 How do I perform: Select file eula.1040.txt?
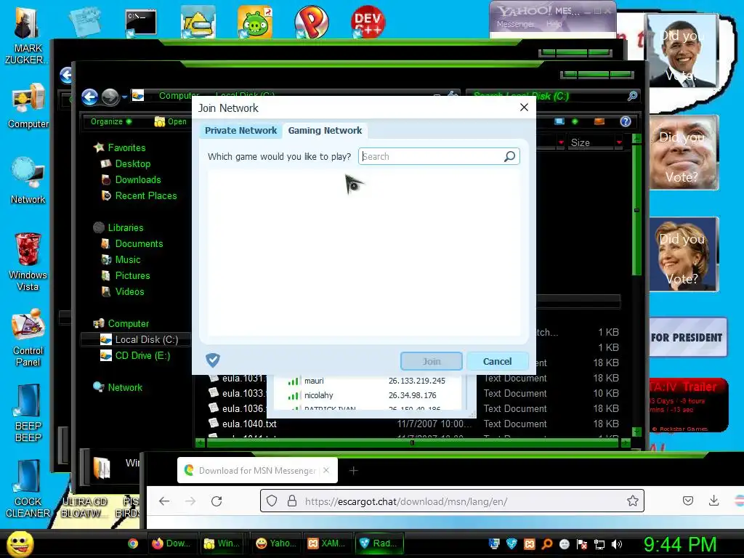tap(249, 424)
